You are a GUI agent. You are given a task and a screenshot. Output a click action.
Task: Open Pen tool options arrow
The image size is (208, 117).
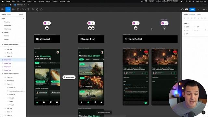tap(25, 9)
